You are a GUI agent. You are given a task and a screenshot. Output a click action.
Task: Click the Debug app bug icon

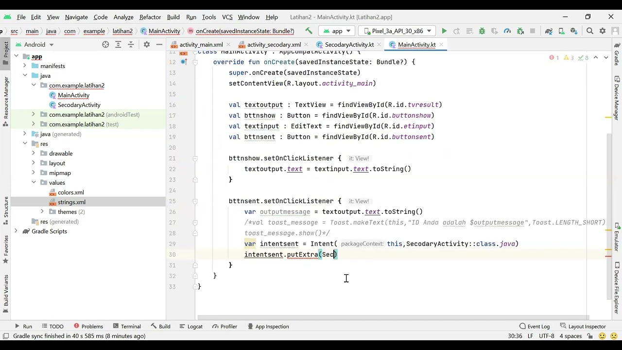coord(482,31)
